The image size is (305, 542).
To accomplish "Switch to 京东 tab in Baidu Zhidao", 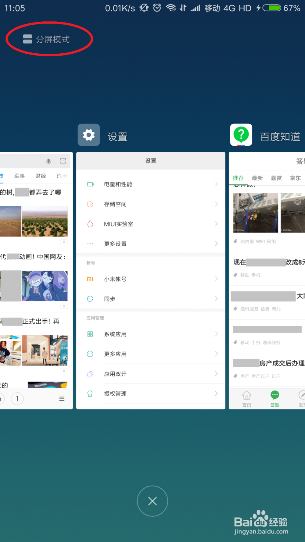I will coord(295,178).
